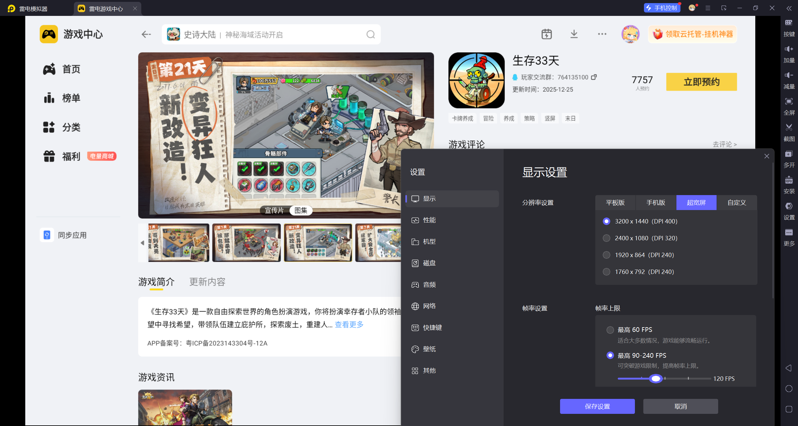Image resolution: width=798 pixels, height=426 pixels.
Task: Click the 保存设置 button
Action: click(597, 406)
